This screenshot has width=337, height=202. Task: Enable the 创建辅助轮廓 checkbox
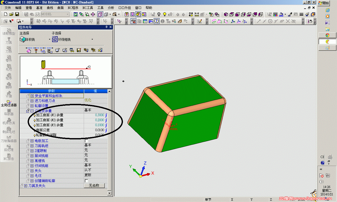86,181
